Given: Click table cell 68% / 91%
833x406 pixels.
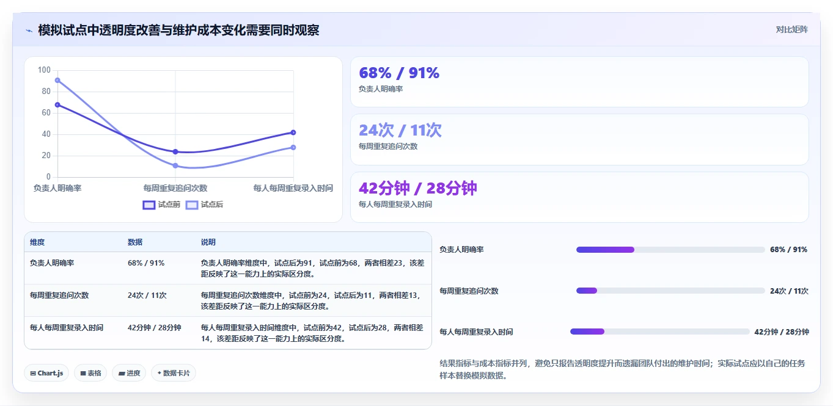Looking at the screenshot, I should click(x=146, y=263).
